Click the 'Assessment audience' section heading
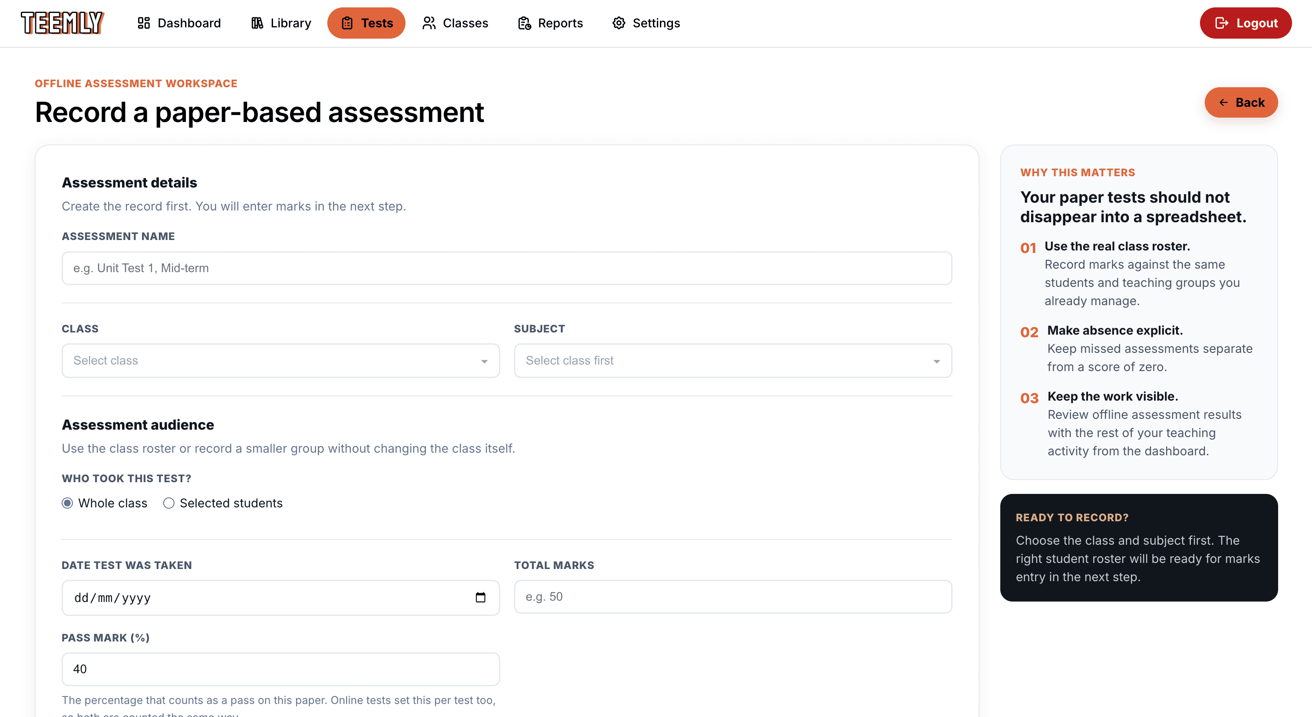Screen dimensions: 1312x717 pyautogui.click(x=138, y=425)
